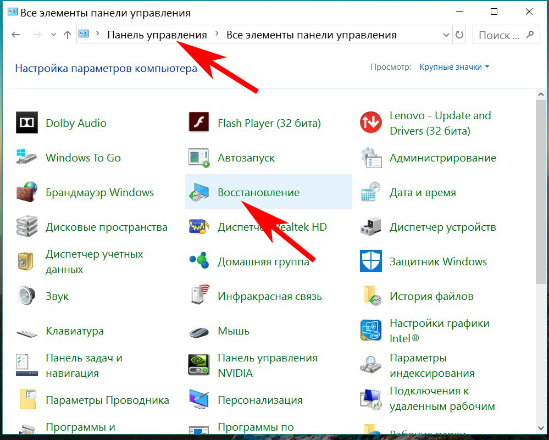549x440 pixels.
Task: Click the scrollbar up arrow
Action: point(541,94)
